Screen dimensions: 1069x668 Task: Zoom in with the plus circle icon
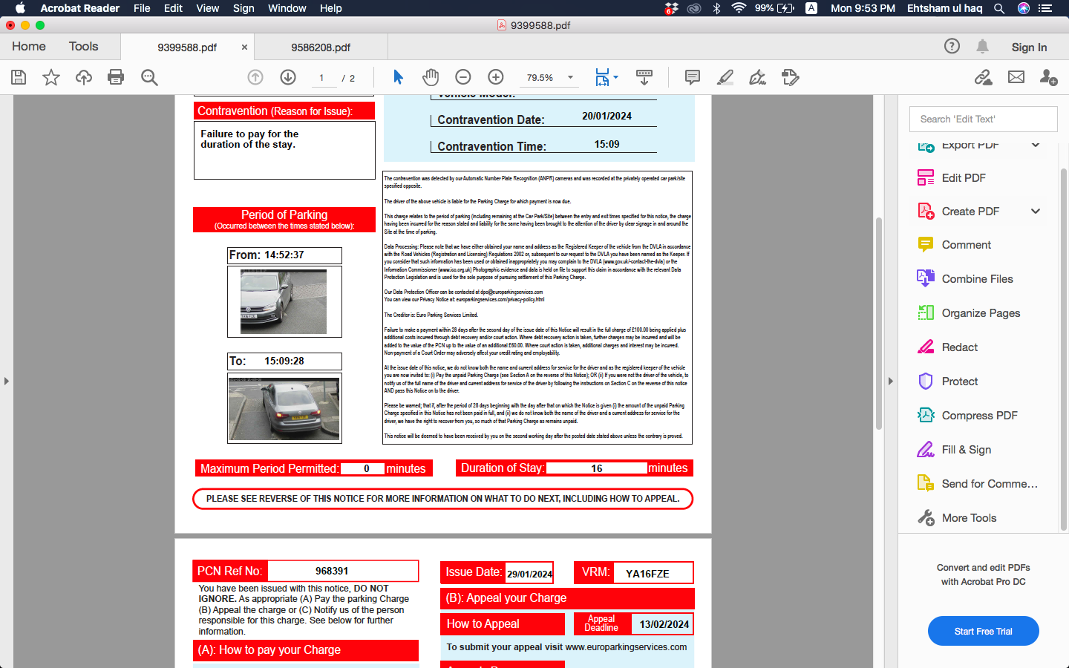coord(496,77)
